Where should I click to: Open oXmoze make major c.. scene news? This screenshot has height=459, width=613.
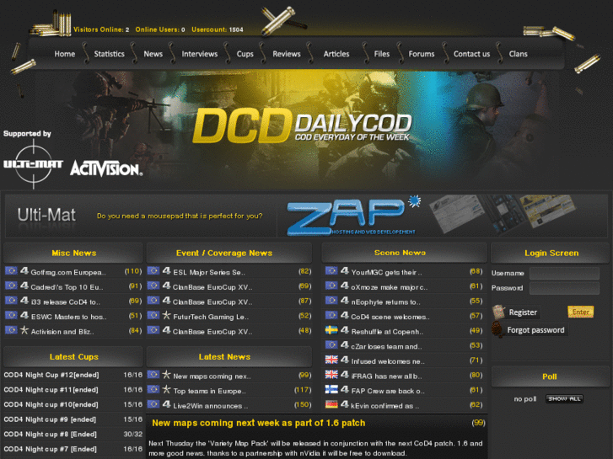[x=390, y=287]
